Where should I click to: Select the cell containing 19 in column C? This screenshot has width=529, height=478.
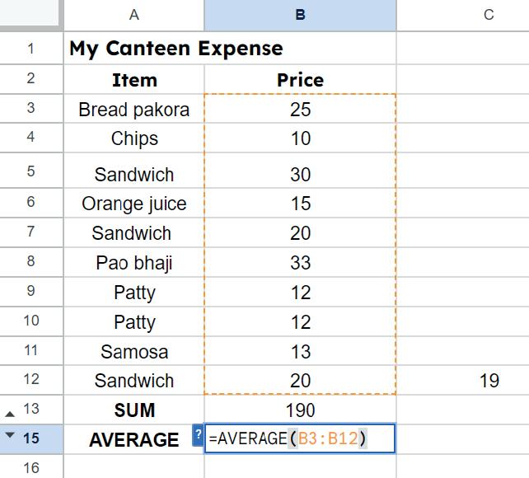[x=489, y=381]
